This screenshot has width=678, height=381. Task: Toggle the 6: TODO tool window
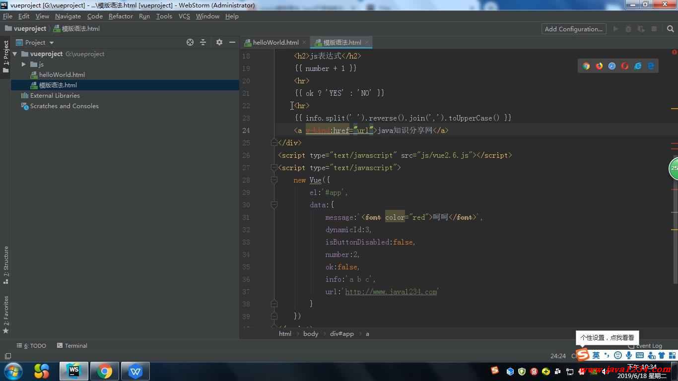click(31, 346)
